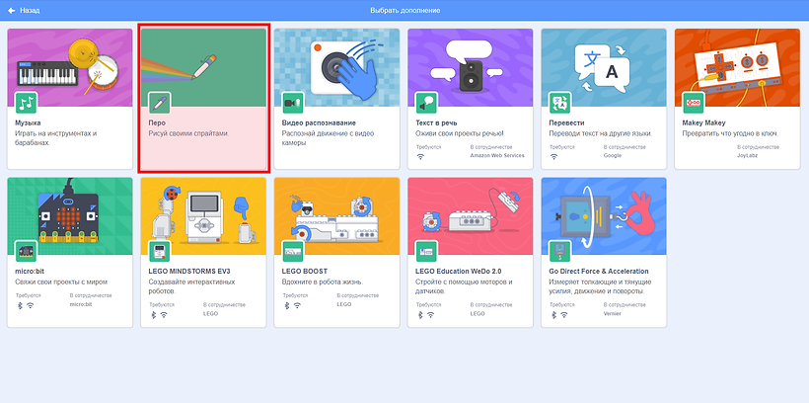Select the Музыка title text

point(28,122)
